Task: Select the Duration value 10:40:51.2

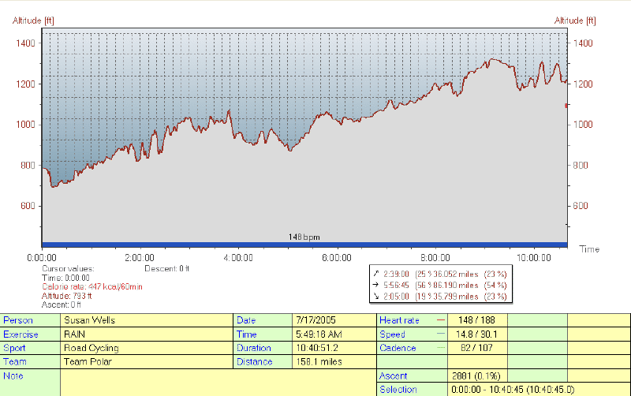Action: click(333, 348)
